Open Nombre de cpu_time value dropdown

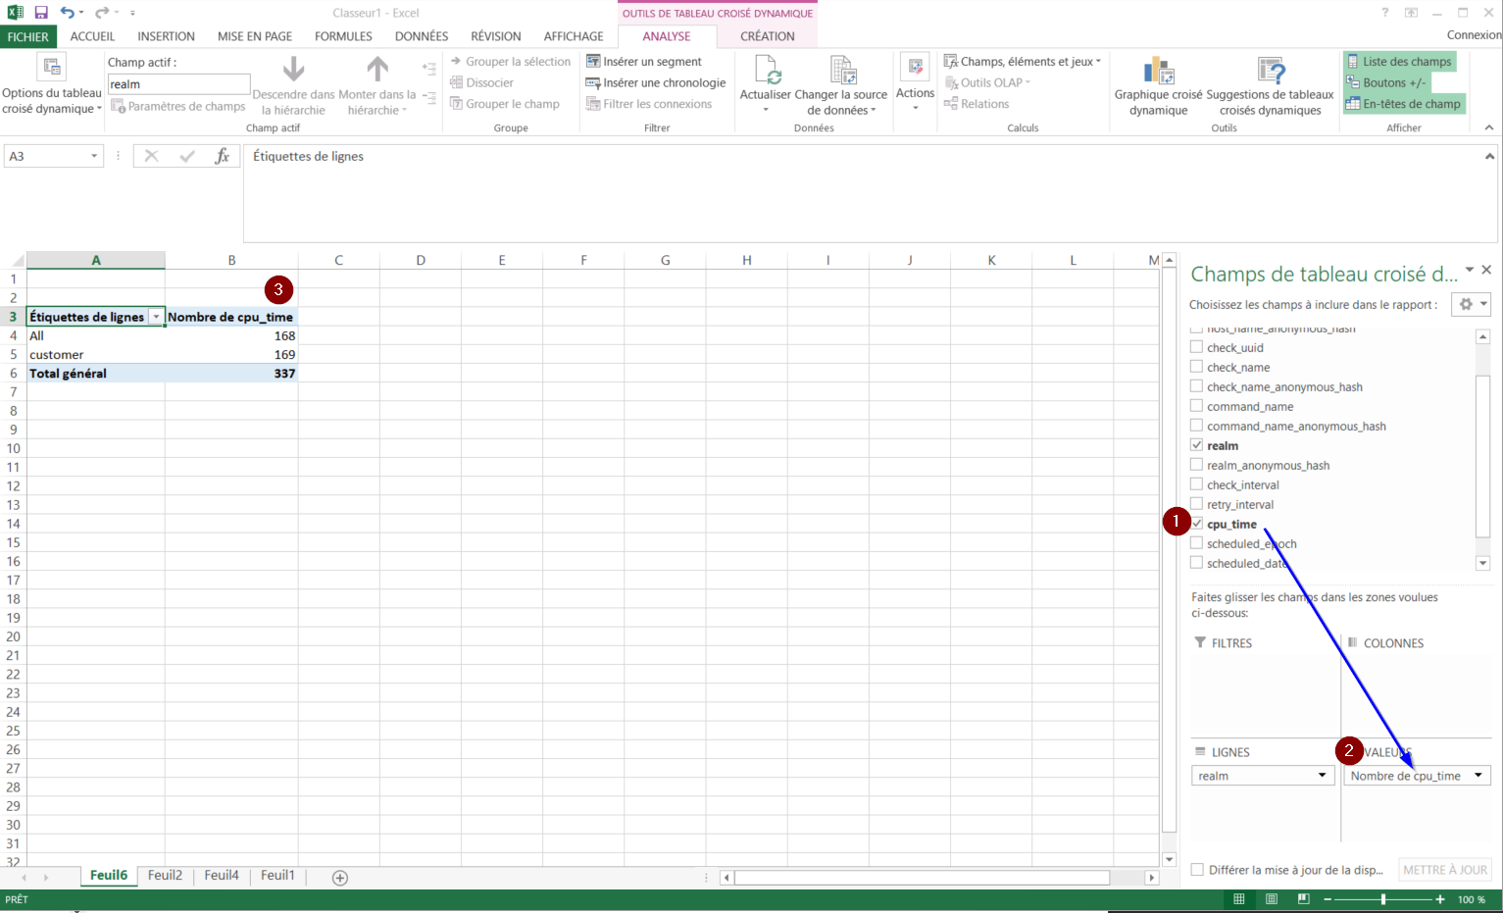(1478, 776)
